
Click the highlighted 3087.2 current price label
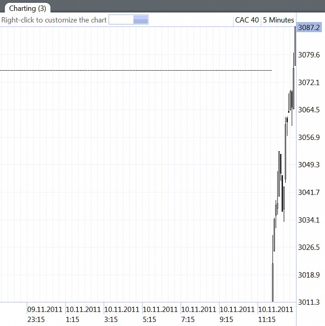tap(309, 28)
